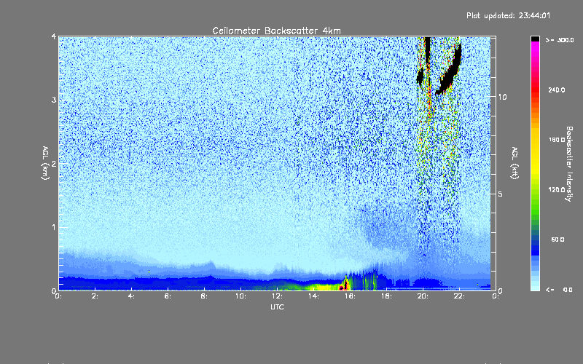
Task: Click the '4:' UTC tick label
Action: pos(132,296)
